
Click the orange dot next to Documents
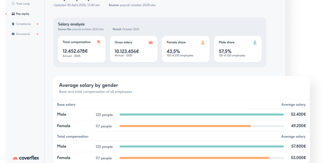(37, 34)
